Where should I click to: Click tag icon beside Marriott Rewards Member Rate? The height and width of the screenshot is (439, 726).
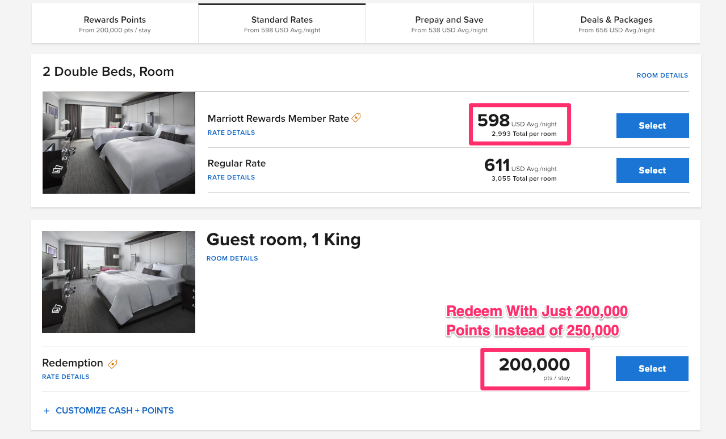(x=356, y=118)
